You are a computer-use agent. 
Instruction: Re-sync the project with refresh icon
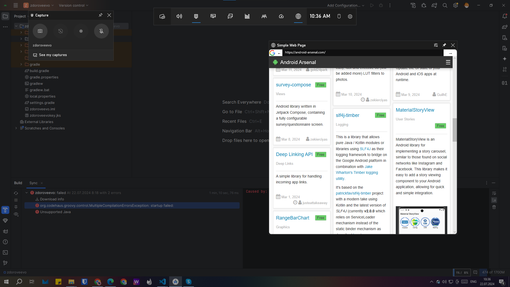point(16,193)
